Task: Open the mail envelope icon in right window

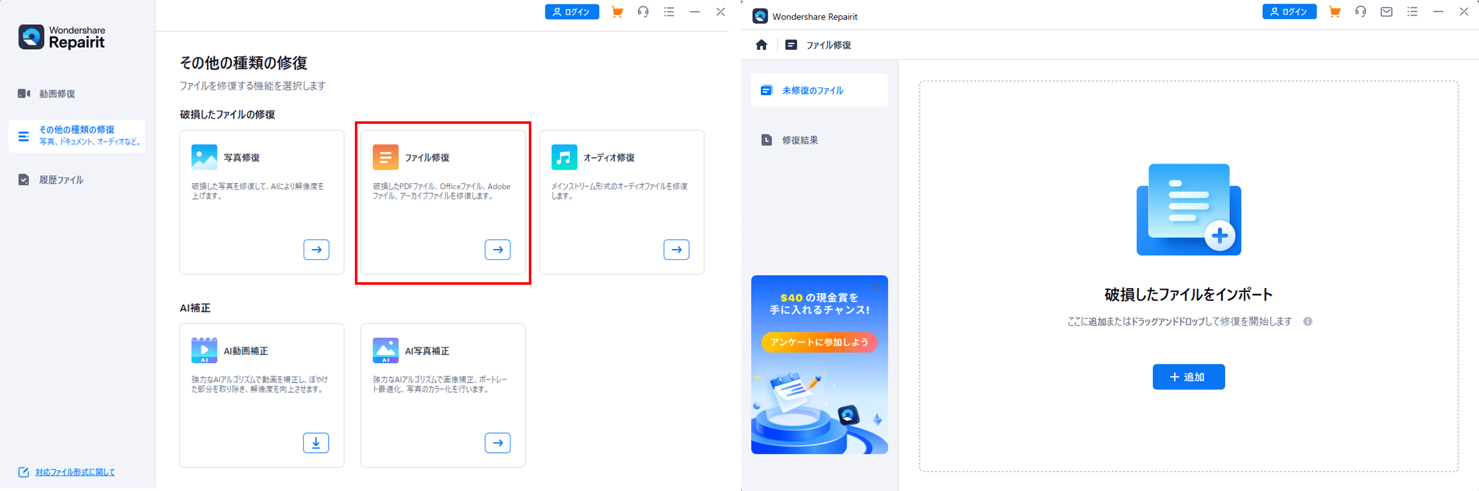Action: [x=1386, y=12]
